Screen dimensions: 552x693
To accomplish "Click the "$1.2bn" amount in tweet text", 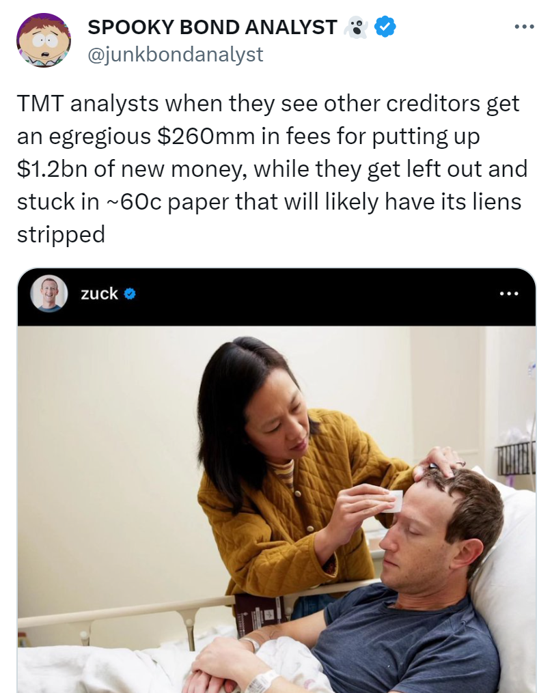I will (52, 169).
